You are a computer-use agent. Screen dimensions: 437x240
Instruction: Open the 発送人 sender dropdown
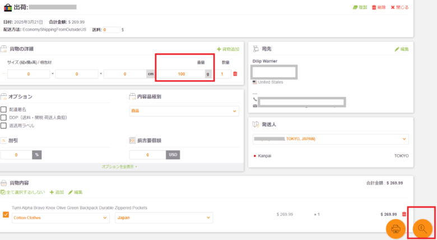330,139
